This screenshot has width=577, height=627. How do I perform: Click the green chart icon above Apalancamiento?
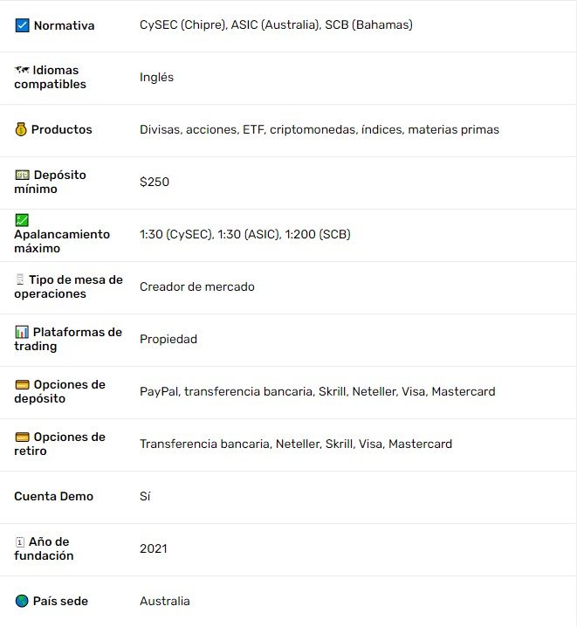22,220
